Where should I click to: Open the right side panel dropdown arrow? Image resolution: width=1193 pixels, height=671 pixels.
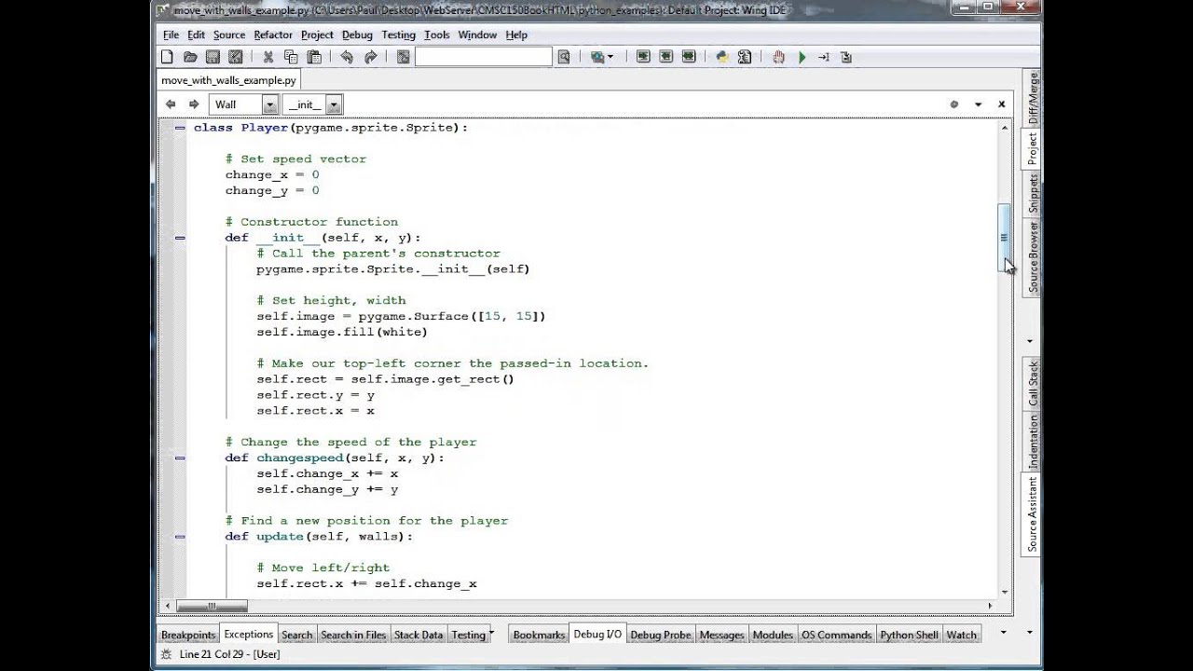pyautogui.click(x=1030, y=341)
